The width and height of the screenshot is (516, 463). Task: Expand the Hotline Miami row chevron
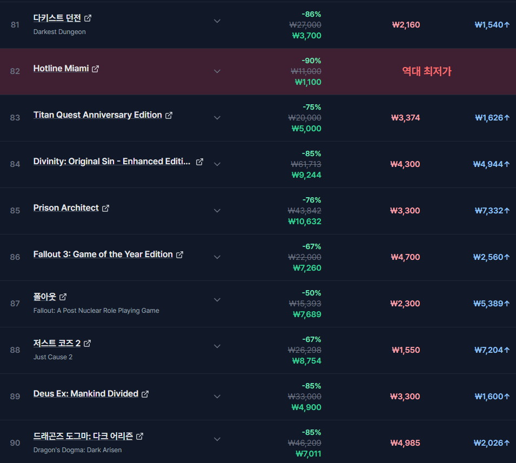217,71
